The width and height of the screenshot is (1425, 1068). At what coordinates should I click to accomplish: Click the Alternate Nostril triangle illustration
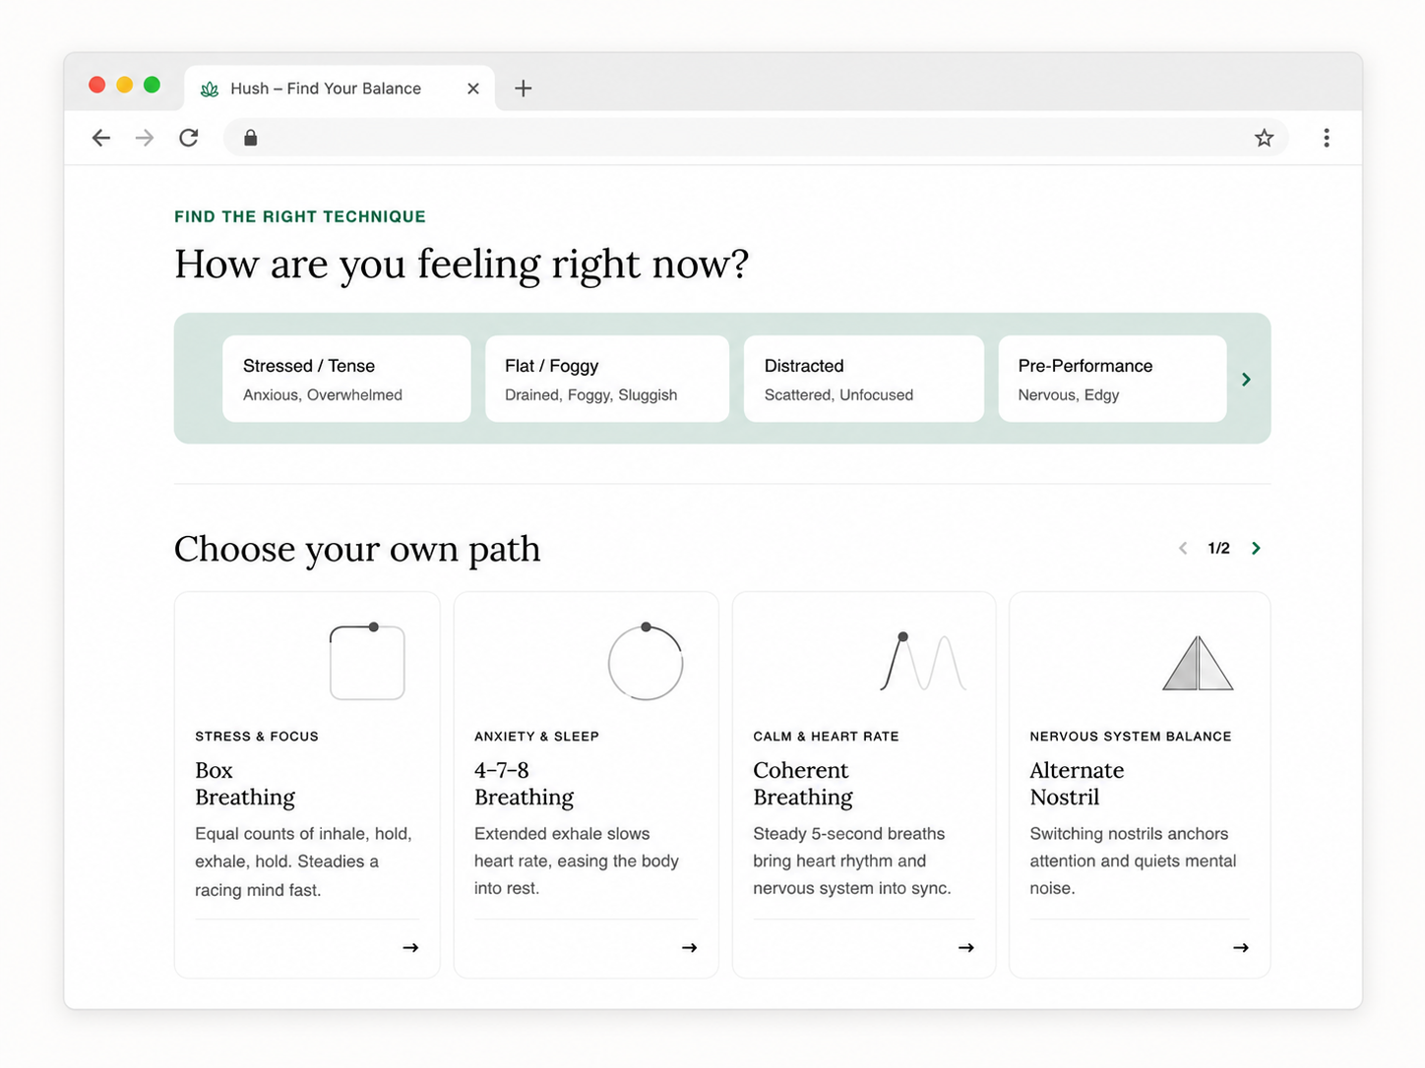[x=1198, y=663]
